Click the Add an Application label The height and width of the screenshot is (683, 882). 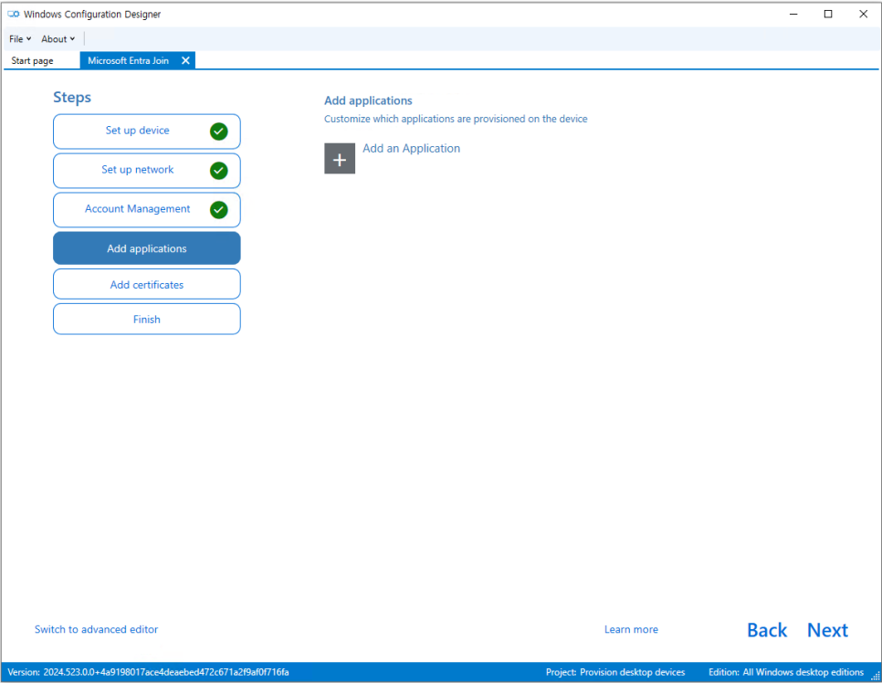411,148
